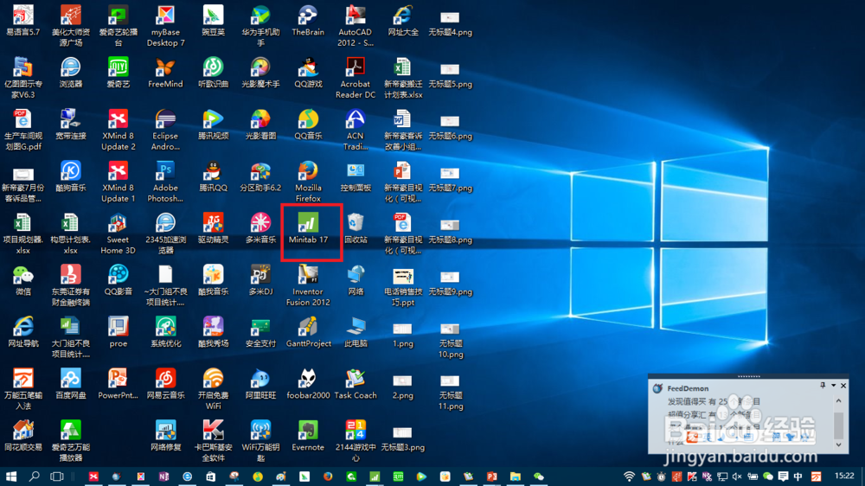Image resolution: width=865 pixels, height=486 pixels.
Task: Open the Adobe Photoshop desktop shortcut
Action: click(165, 181)
